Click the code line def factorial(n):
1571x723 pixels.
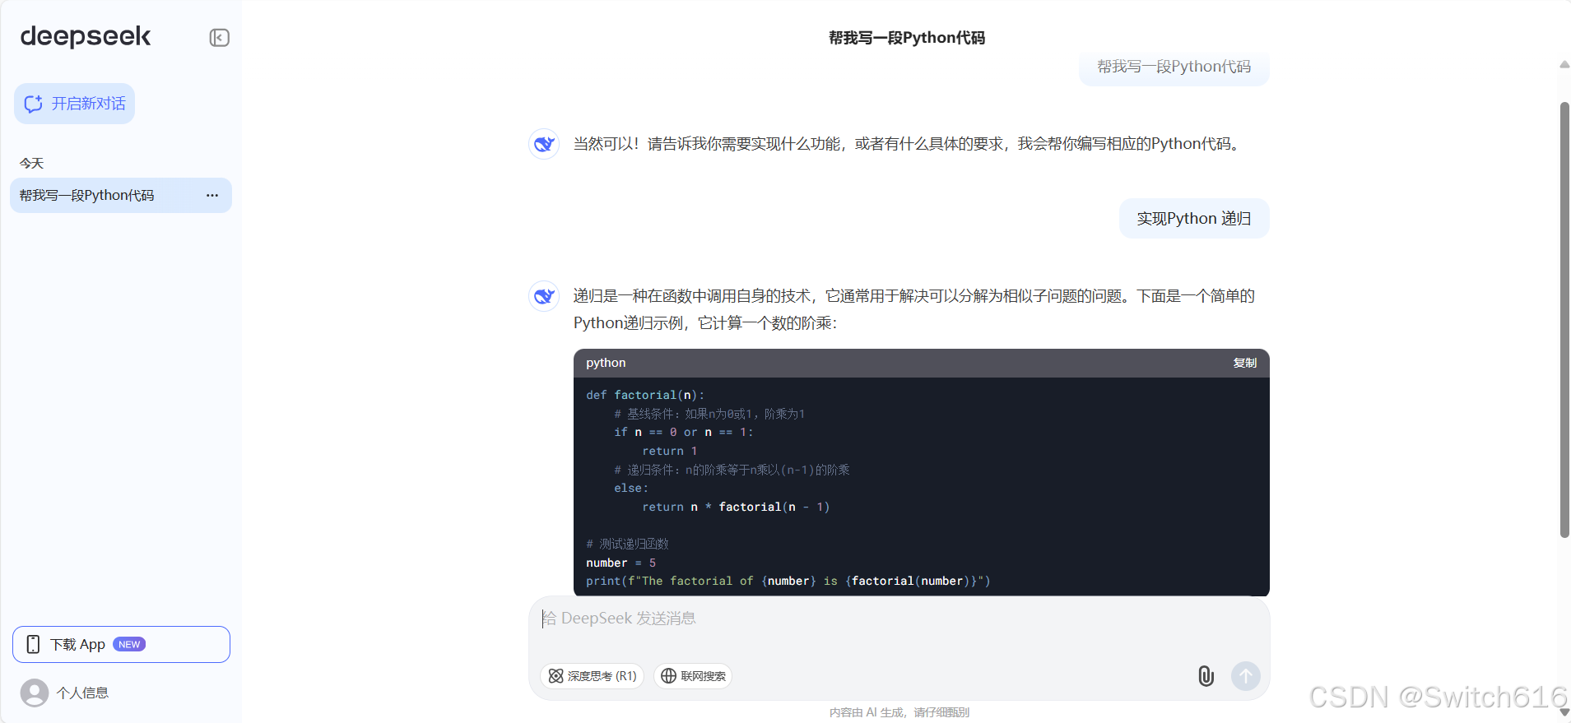pyautogui.click(x=645, y=396)
